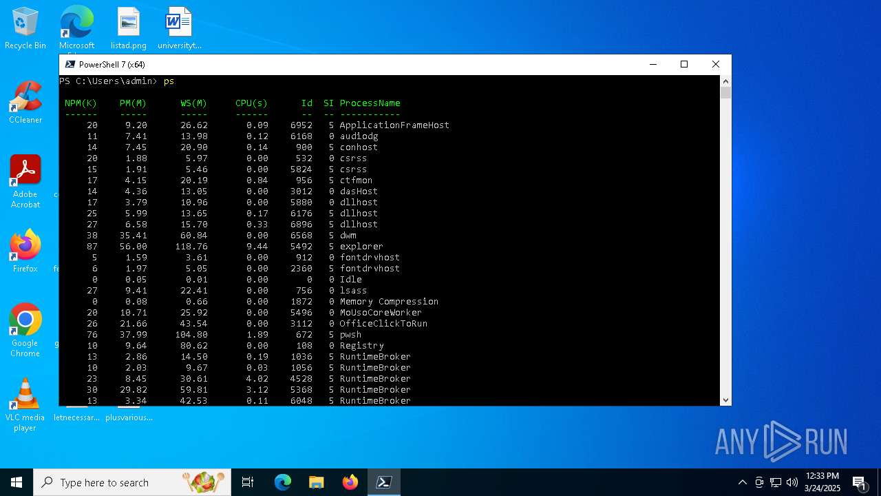881x496 pixels.
Task: Open CCleaner desktop shortcut
Action: (x=25, y=103)
